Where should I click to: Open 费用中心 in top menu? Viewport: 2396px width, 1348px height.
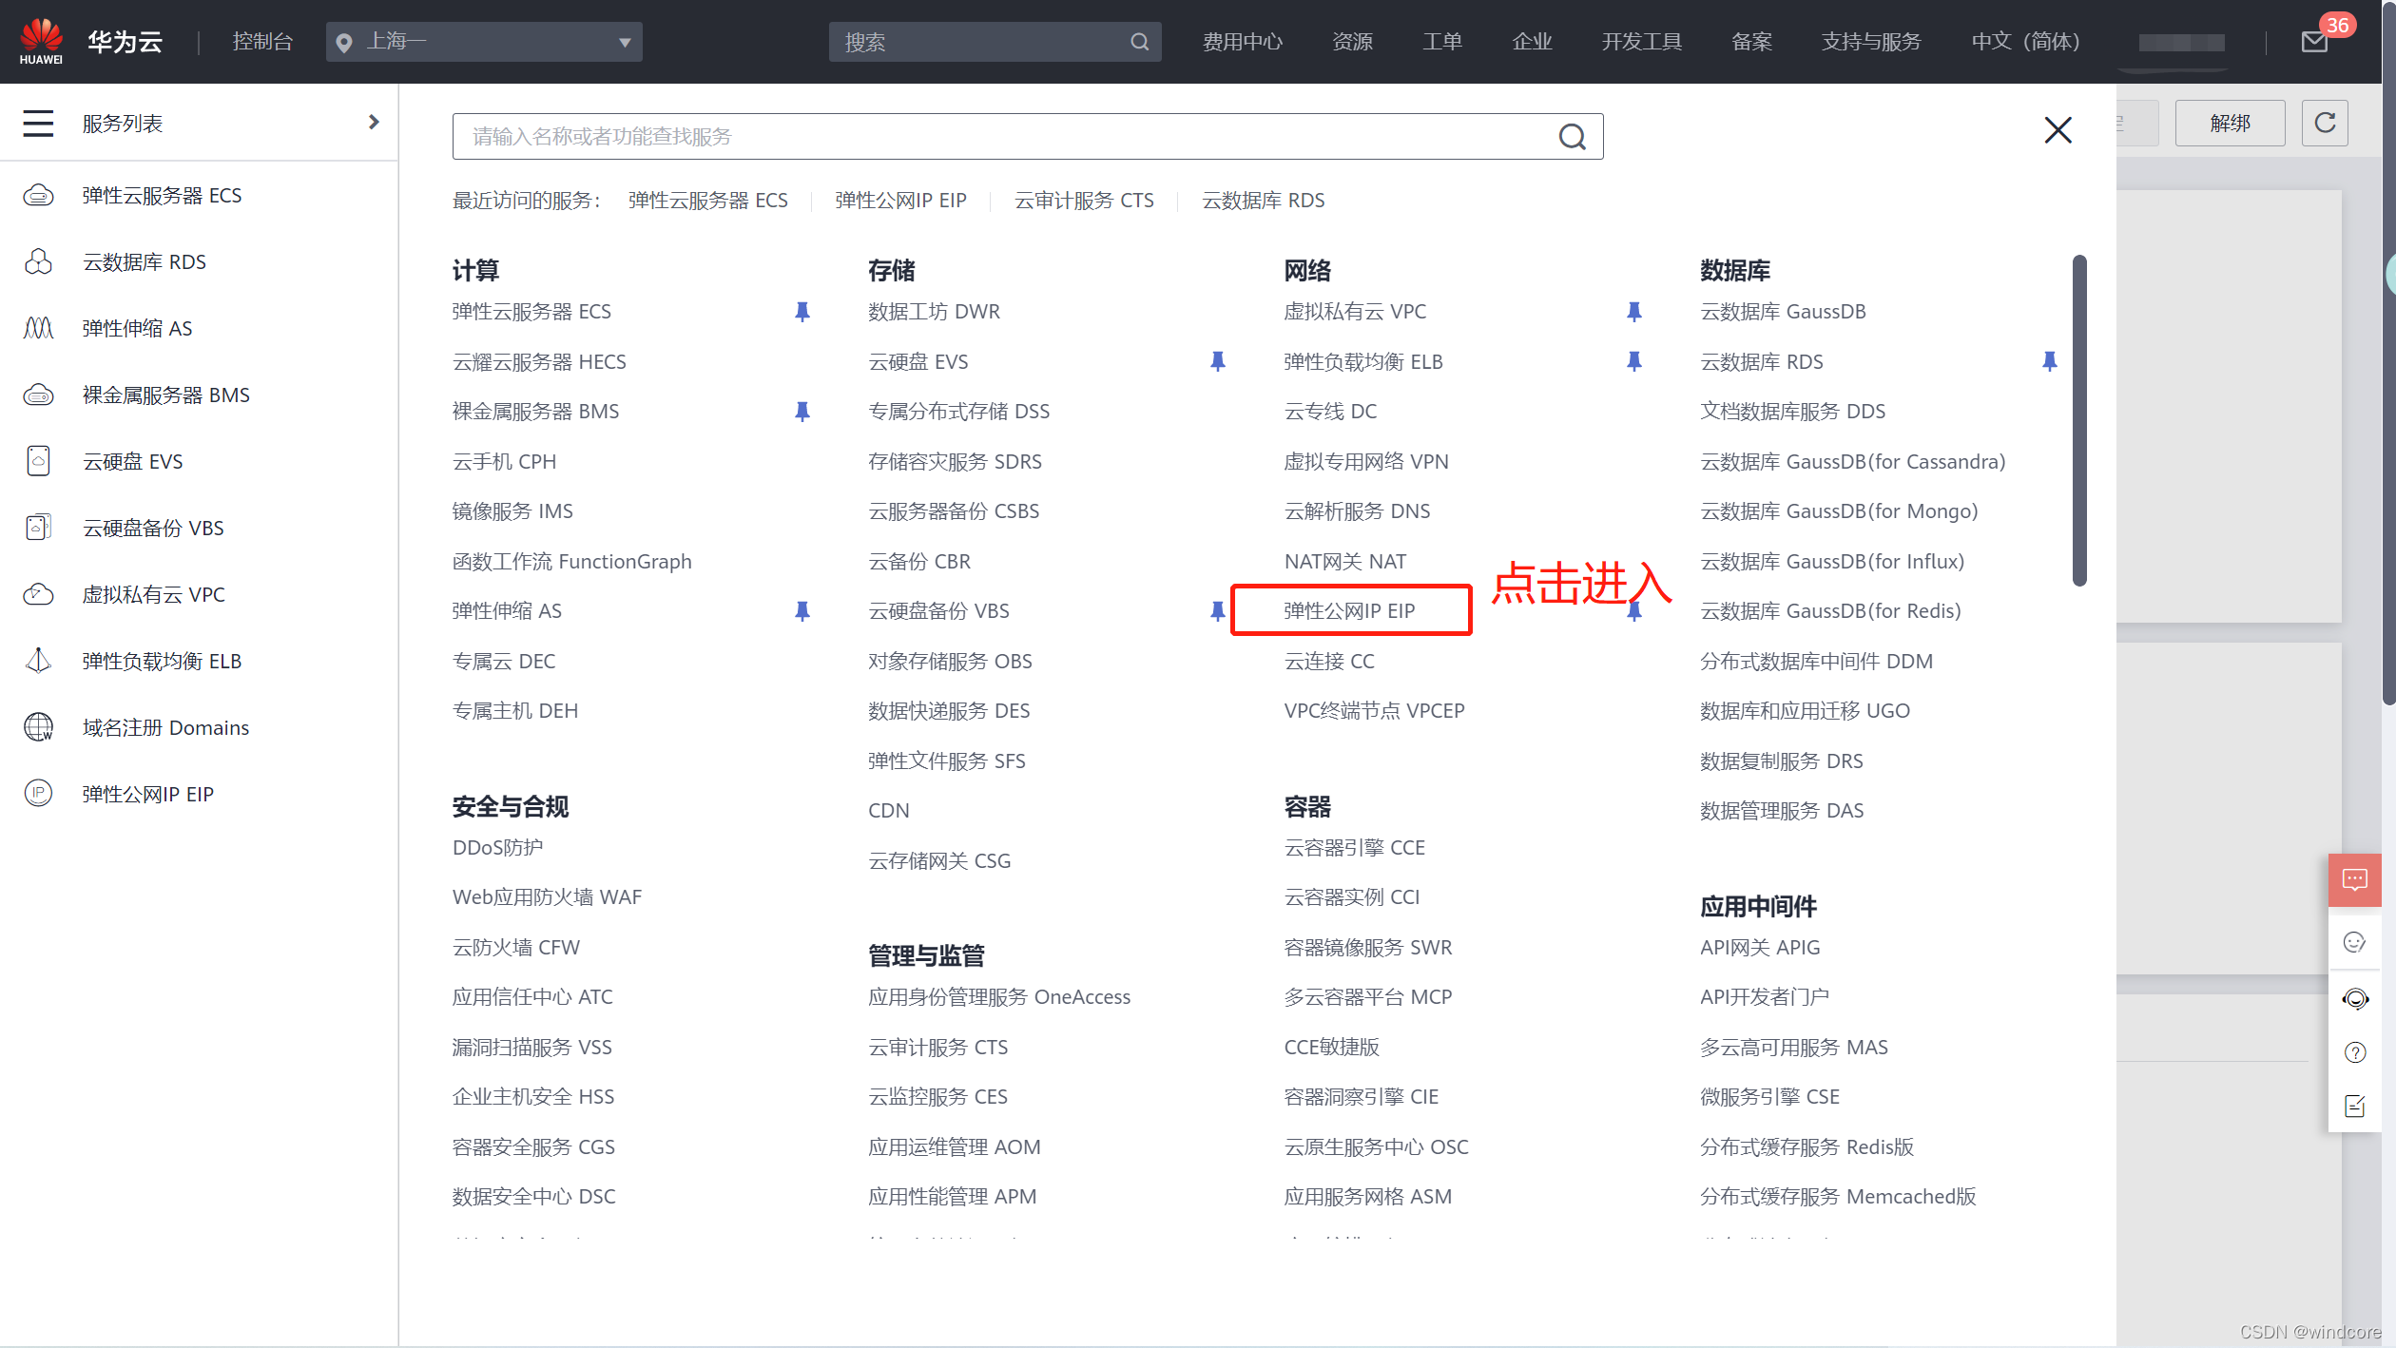1242,42
